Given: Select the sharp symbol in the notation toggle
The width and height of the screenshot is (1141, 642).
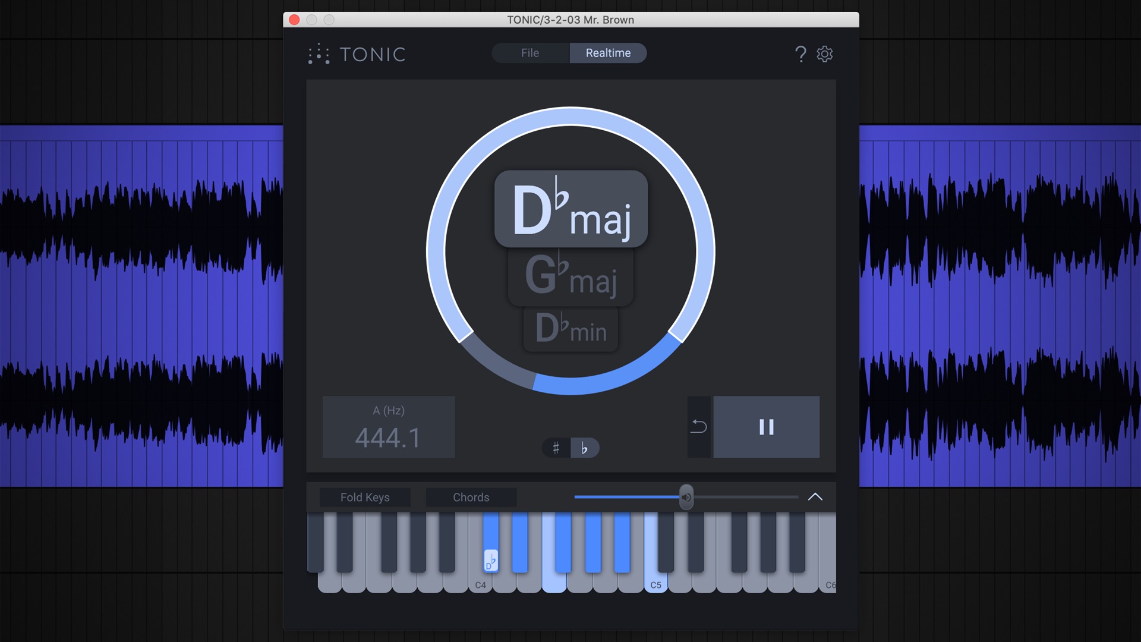Looking at the screenshot, I should click(x=556, y=448).
